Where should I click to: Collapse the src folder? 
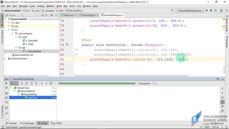click(9, 30)
